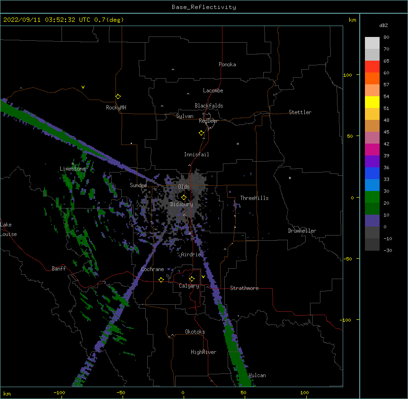Click the yellow diamond marker above Calgary
408x399 pixels.
tap(192, 279)
